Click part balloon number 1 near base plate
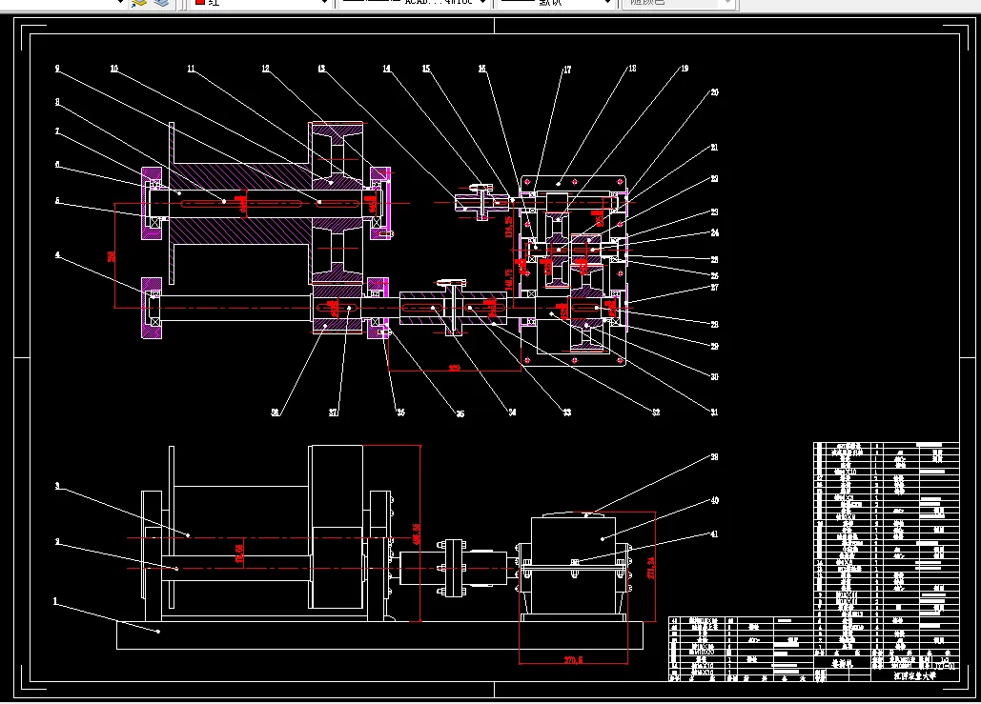981x704 pixels. (55, 601)
